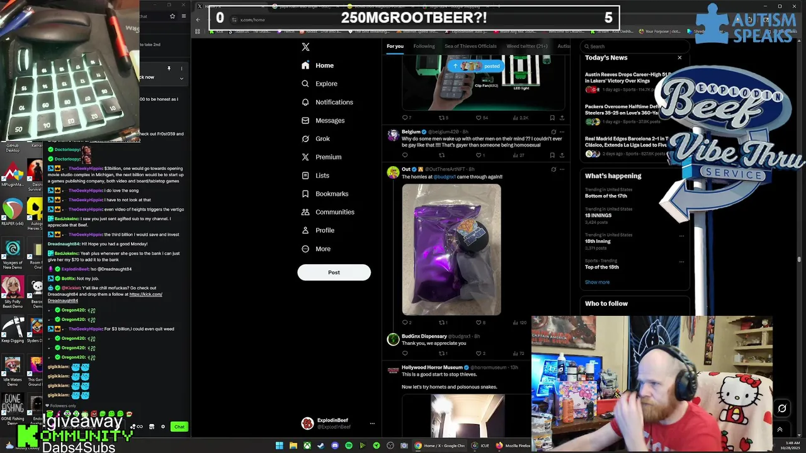Click the X page vertical scrollbar
806x453 pixels.
(800, 258)
